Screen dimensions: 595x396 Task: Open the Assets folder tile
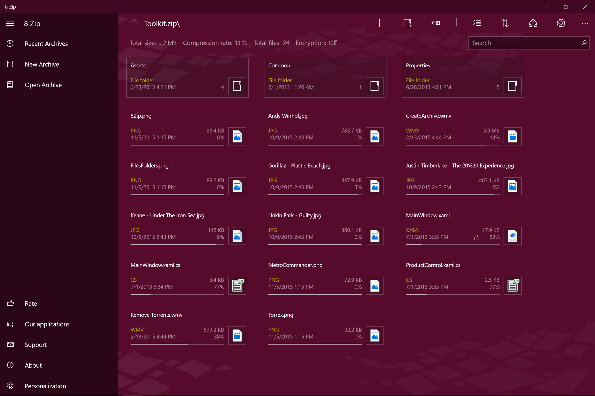click(x=187, y=78)
